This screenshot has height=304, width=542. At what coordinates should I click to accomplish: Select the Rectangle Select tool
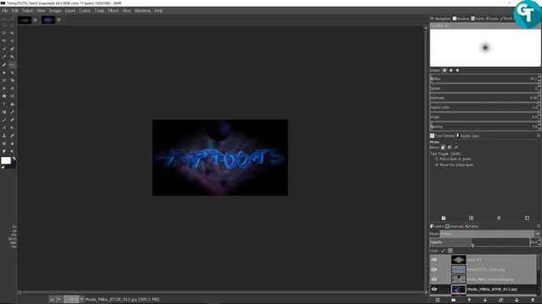pos(4,25)
